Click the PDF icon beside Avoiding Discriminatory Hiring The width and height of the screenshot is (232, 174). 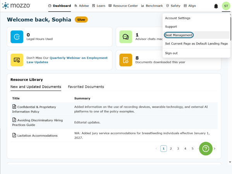(x=14, y=119)
